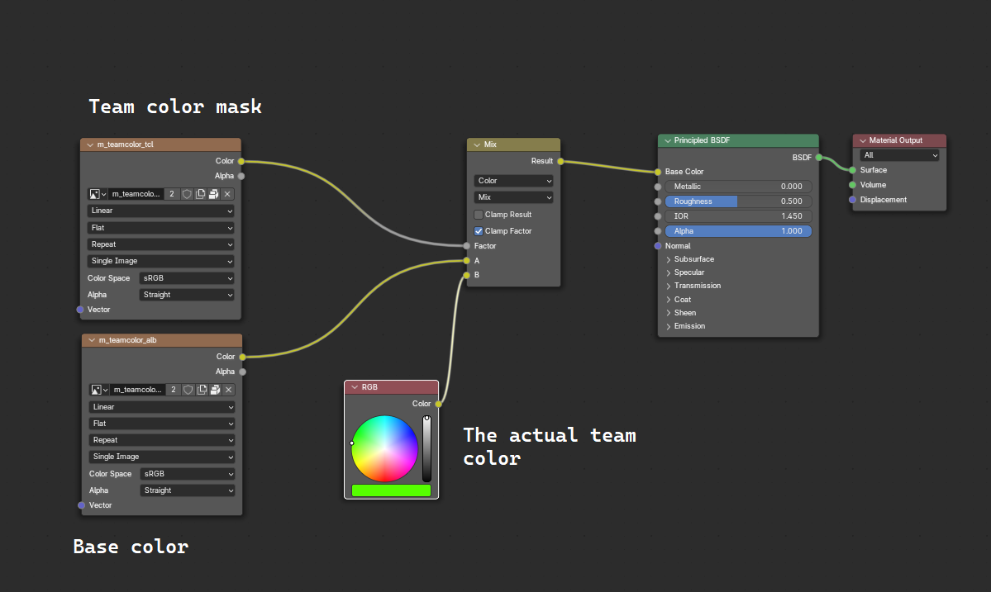Expand the Subsurface panel
This screenshot has height=592, width=991.
pyautogui.click(x=669, y=259)
